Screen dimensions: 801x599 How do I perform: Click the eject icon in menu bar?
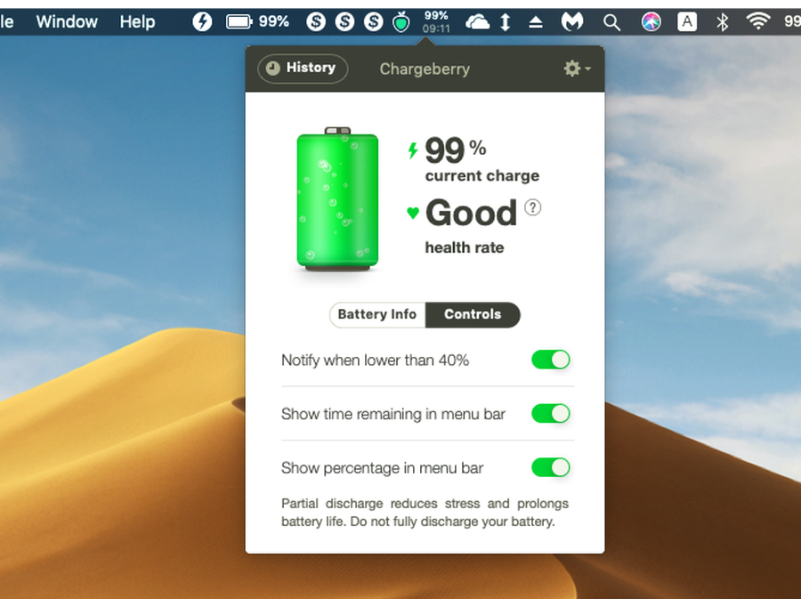pos(536,22)
